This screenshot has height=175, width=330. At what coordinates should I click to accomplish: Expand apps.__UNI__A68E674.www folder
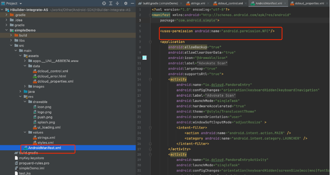(25, 61)
